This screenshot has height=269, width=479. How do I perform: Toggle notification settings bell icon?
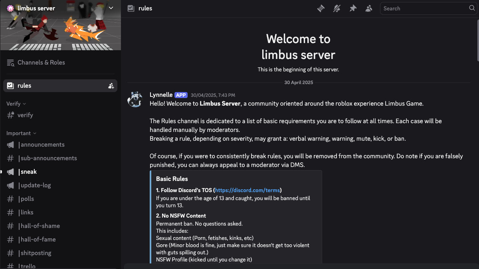(x=337, y=8)
